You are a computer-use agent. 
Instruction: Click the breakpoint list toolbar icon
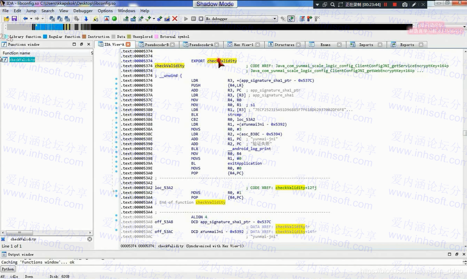[302, 19]
